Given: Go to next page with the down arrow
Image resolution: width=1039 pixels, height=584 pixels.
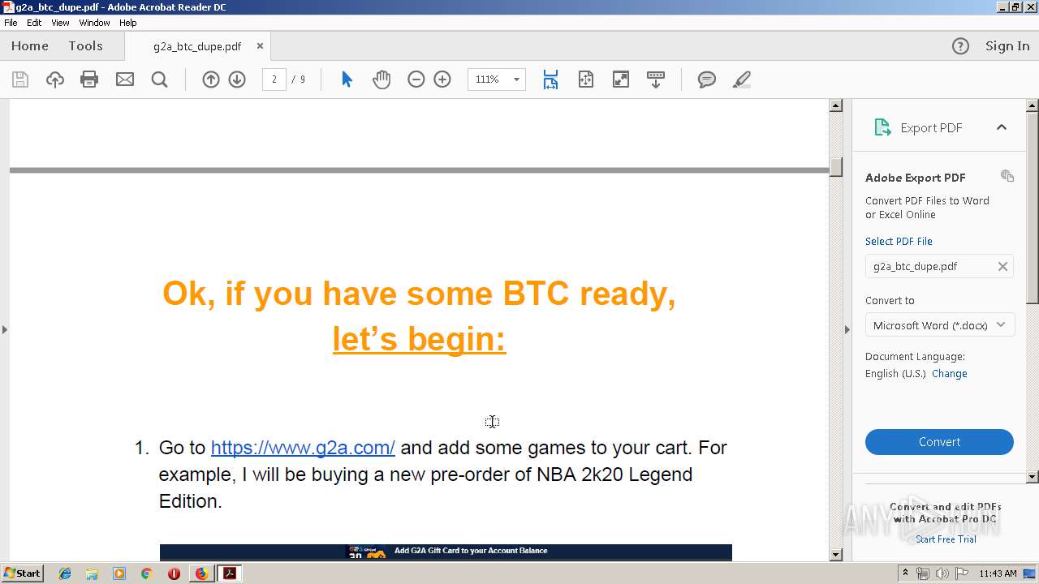Looking at the screenshot, I should coord(237,79).
